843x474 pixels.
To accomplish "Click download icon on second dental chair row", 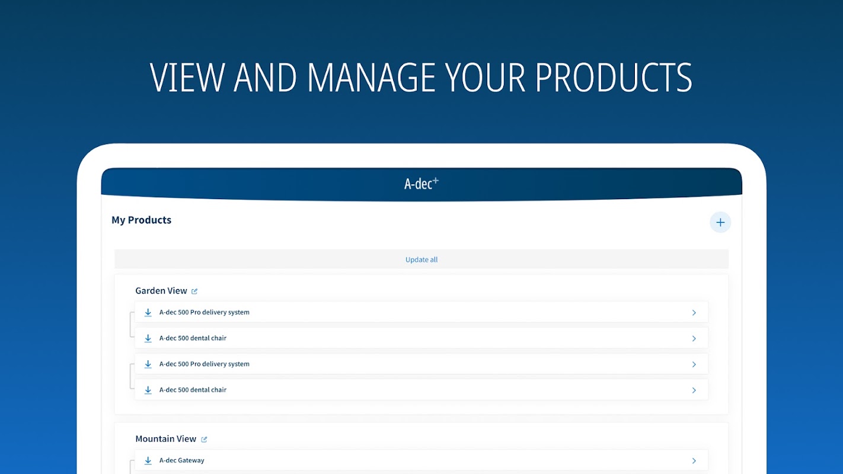I will click(148, 390).
